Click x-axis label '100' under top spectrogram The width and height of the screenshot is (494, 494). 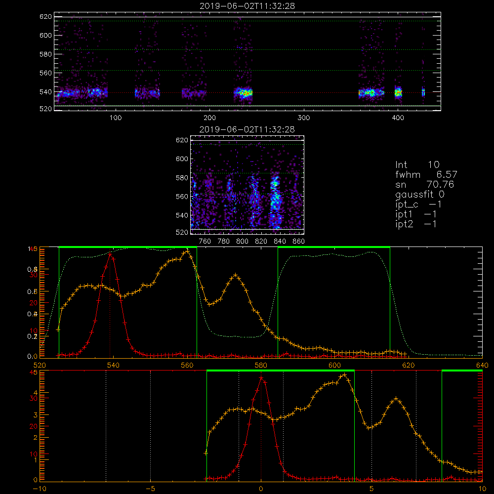point(116,118)
